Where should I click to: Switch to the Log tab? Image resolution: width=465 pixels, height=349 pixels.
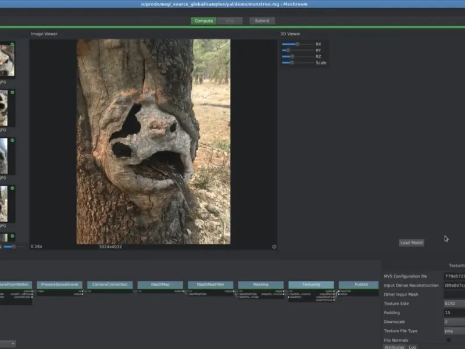click(413, 347)
